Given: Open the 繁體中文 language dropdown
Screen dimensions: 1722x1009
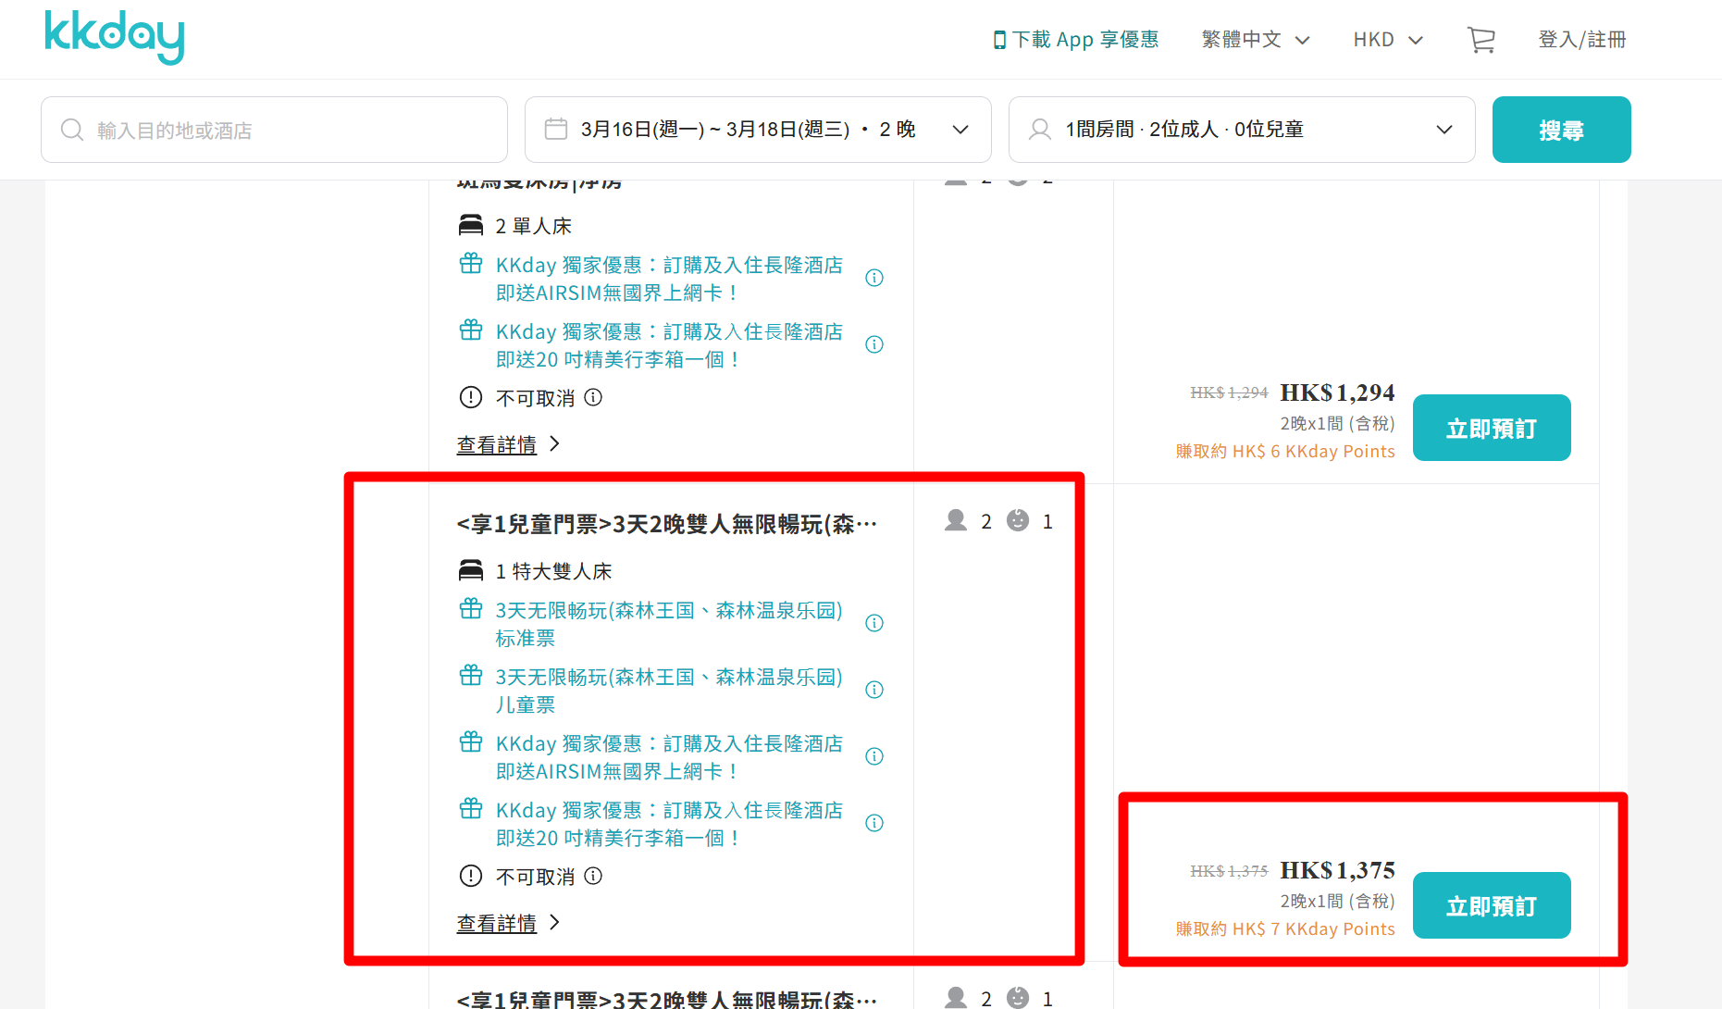Looking at the screenshot, I should [1255, 40].
